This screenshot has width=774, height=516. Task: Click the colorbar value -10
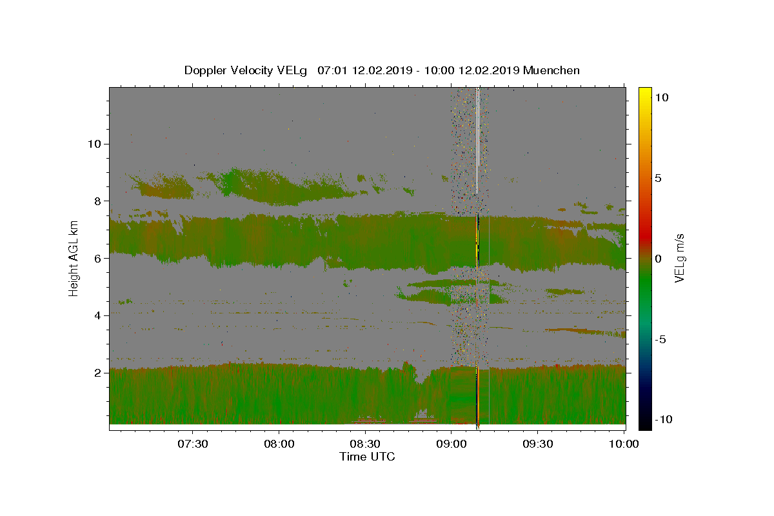point(662,419)
